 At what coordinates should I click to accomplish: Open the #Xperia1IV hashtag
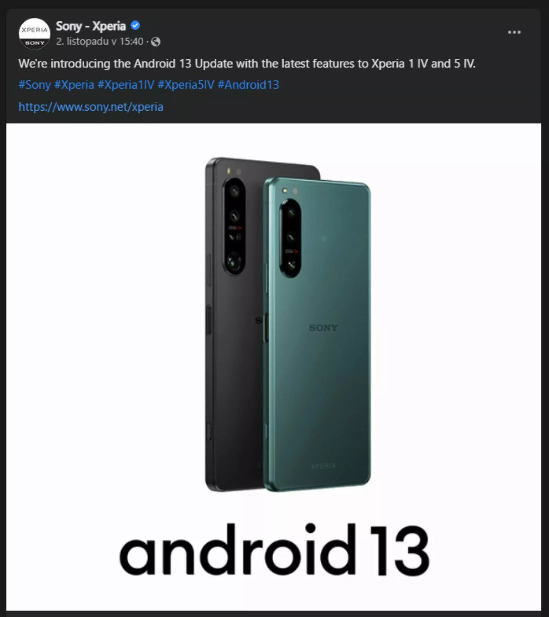125,85
